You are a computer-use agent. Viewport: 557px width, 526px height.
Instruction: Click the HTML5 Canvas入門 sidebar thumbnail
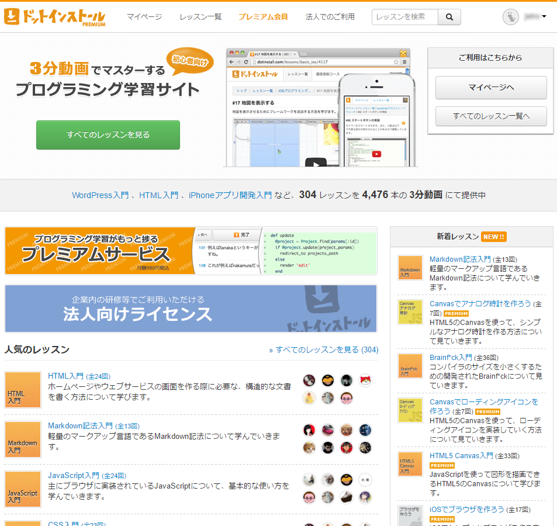point(410,464)
